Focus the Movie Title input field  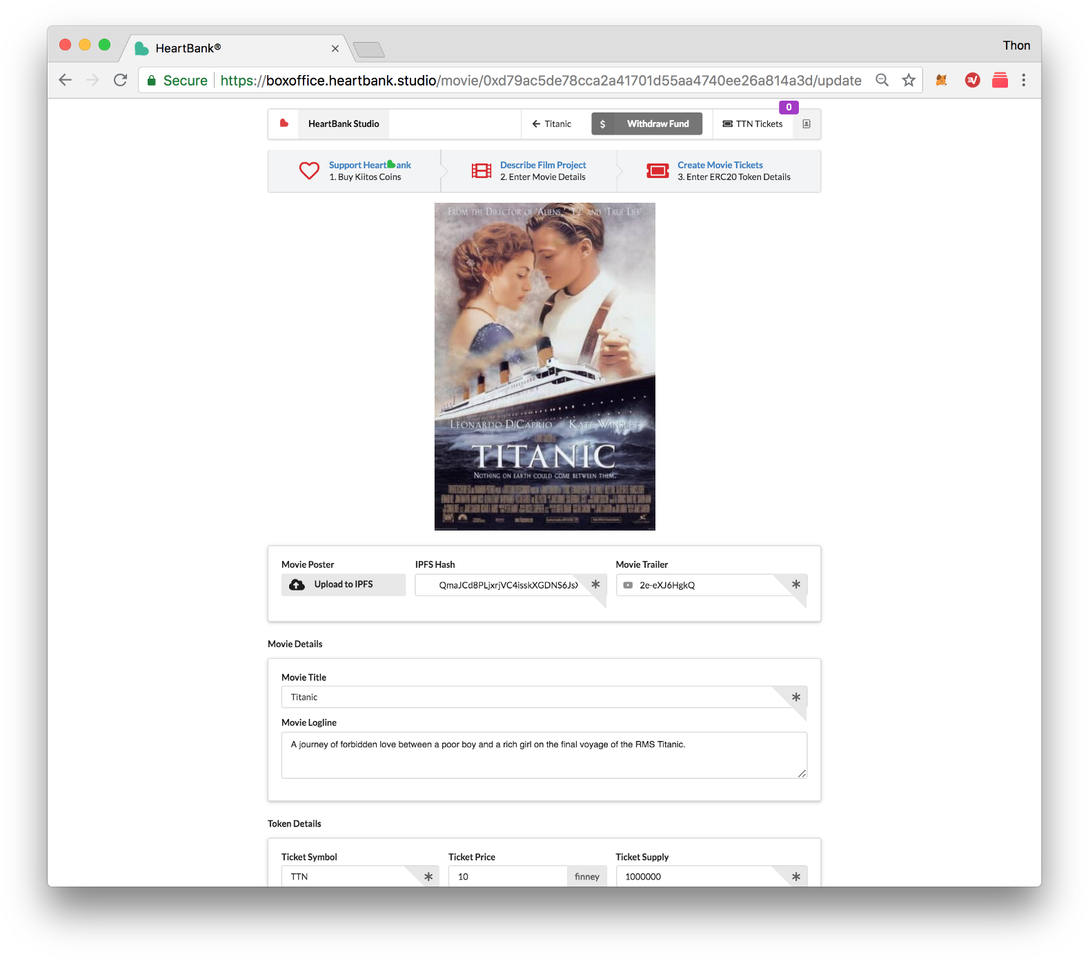(544, 697)
